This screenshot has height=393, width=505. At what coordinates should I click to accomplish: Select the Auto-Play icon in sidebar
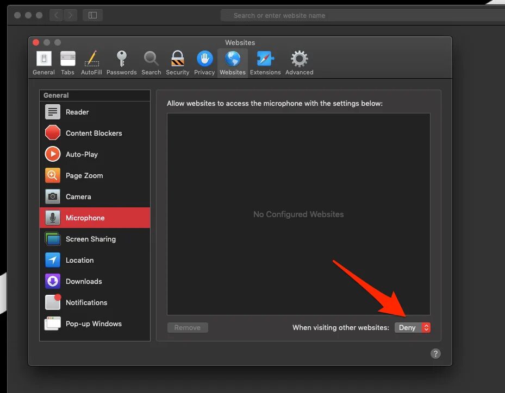[x=53, y=154]
